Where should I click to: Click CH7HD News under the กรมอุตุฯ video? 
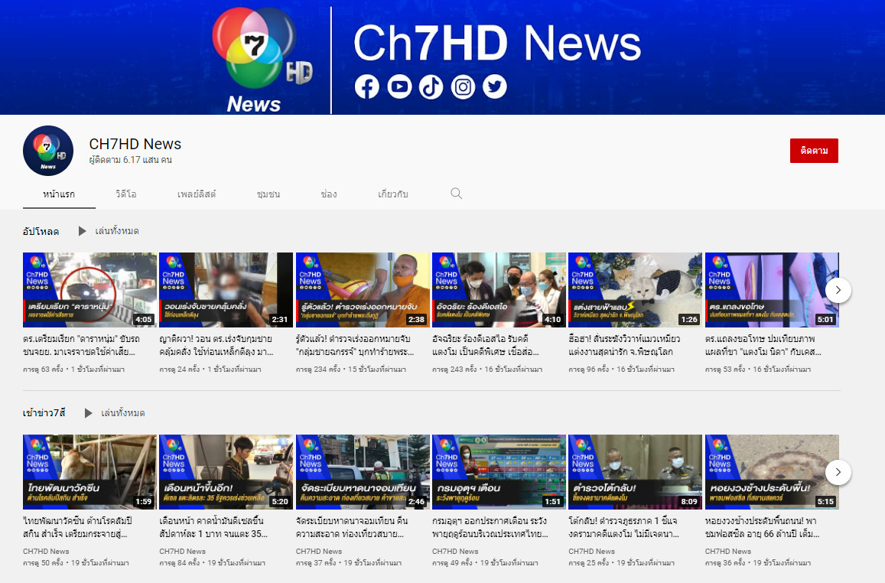[x=455, y=552]
